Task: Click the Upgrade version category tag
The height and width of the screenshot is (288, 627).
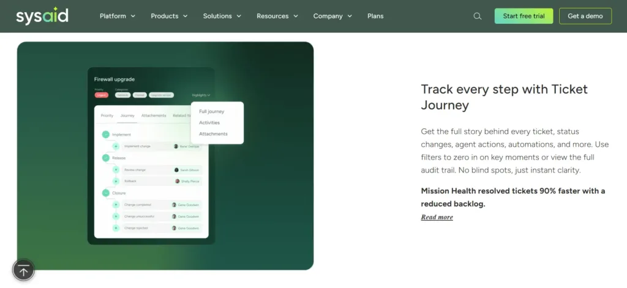Action: (162, 95)
